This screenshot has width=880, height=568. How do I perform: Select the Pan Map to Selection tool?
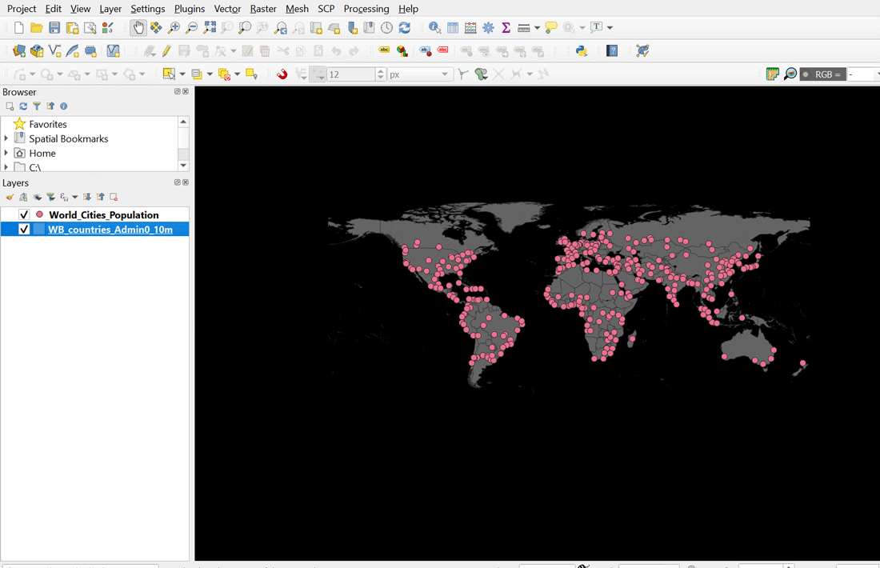coord(156,27)
